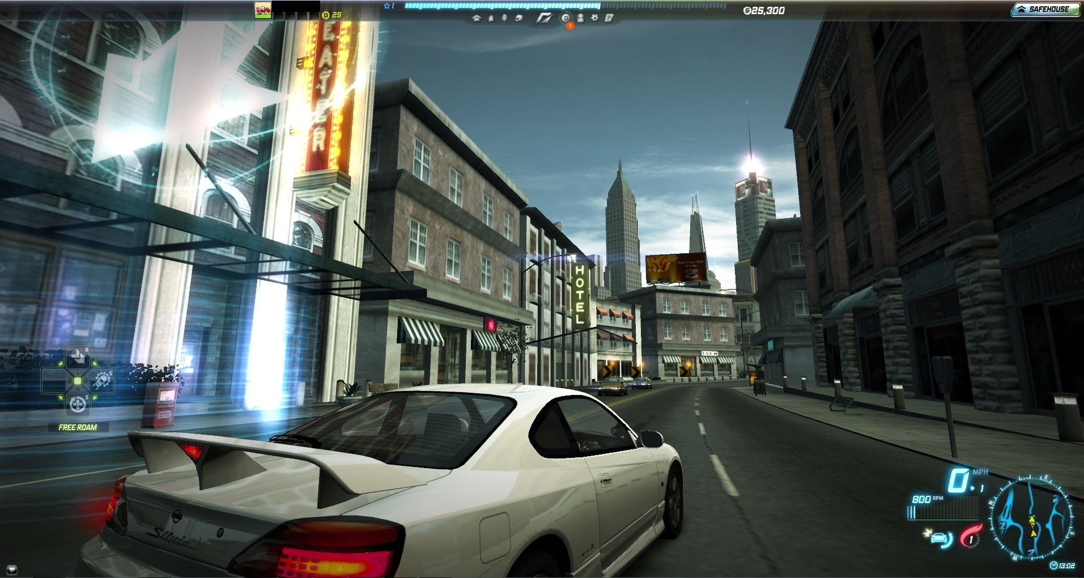Screen dimensions: 1084x578
Task: Click the blue experience progress bar
Action: pos(565,6)
